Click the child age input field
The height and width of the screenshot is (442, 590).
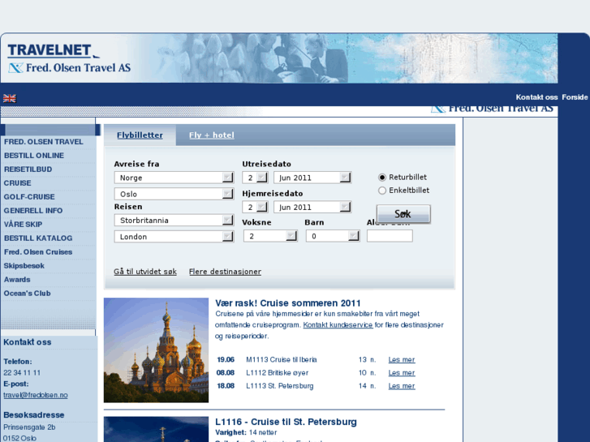click(390, 236)
